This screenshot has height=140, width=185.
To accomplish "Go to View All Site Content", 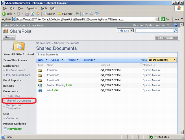I will [19, 54].
